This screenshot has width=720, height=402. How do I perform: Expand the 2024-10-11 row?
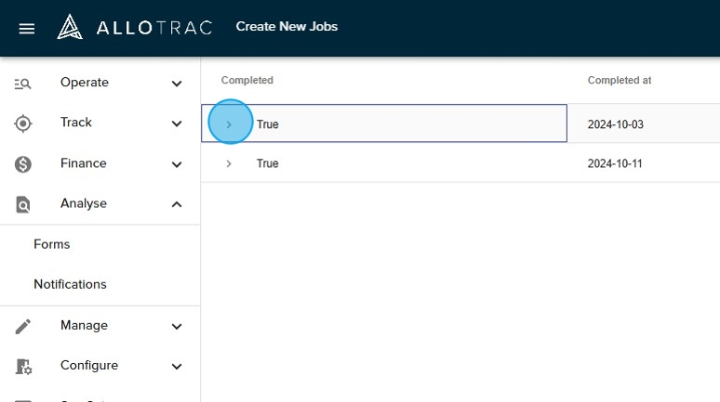pos(229,163)
